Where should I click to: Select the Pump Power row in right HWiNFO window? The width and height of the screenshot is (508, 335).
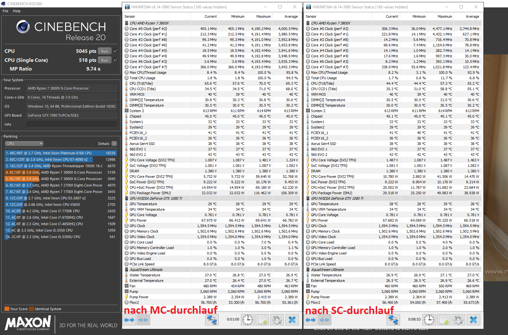pos(393,297)
